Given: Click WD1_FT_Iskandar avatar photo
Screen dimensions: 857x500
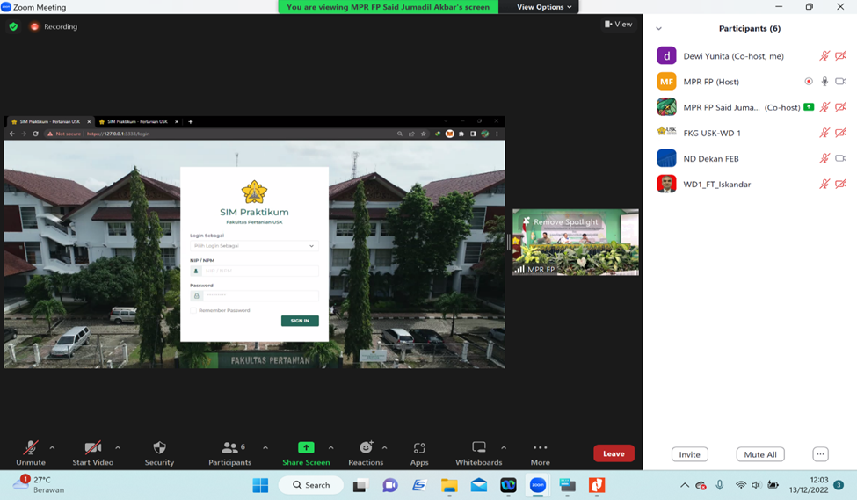Looking at the screenshot, I should tap(666, 185).
